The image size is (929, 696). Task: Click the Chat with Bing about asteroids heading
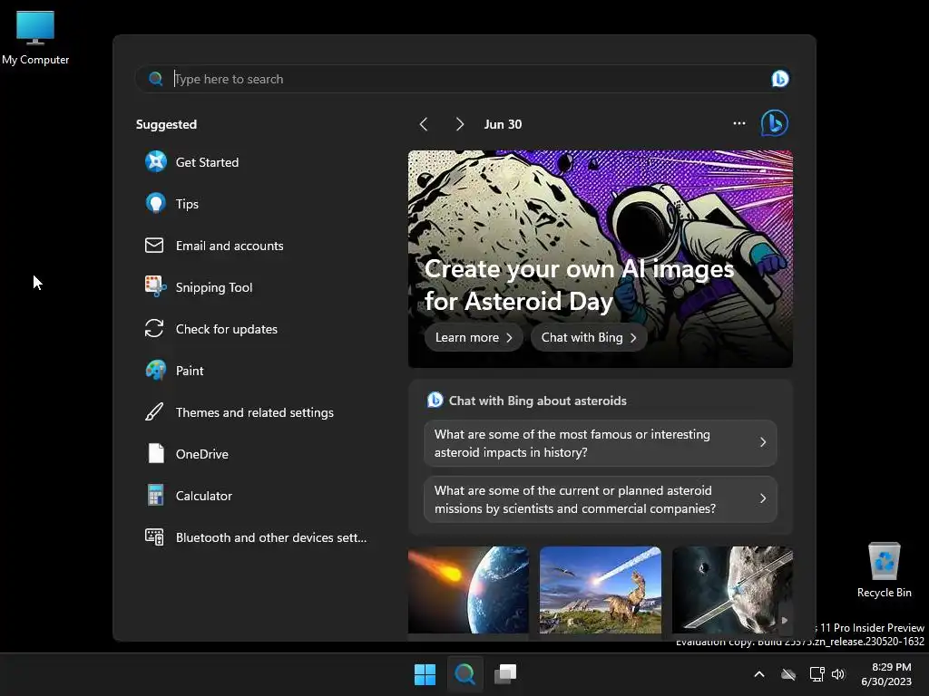click(537, 401)
